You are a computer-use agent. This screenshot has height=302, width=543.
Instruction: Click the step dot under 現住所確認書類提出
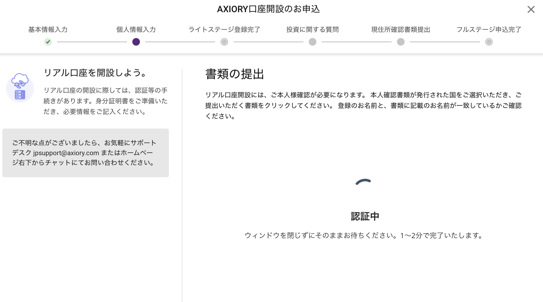[x=401, y=42]
